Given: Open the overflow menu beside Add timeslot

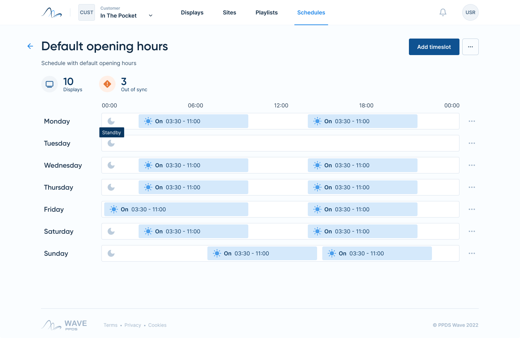Looking at the screenshot, I should 470,47.
